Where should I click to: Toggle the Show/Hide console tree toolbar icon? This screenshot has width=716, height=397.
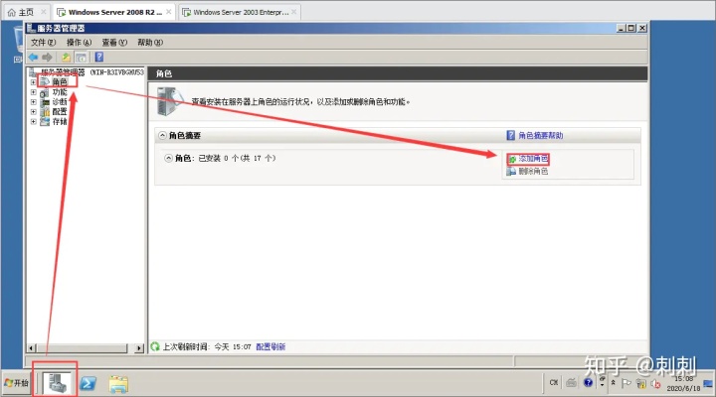(81, 57)
